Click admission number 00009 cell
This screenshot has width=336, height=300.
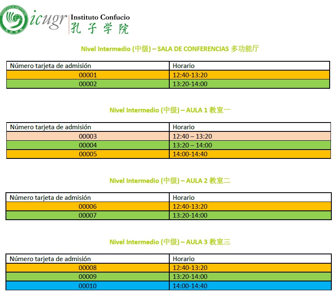[x=87, y=277]
